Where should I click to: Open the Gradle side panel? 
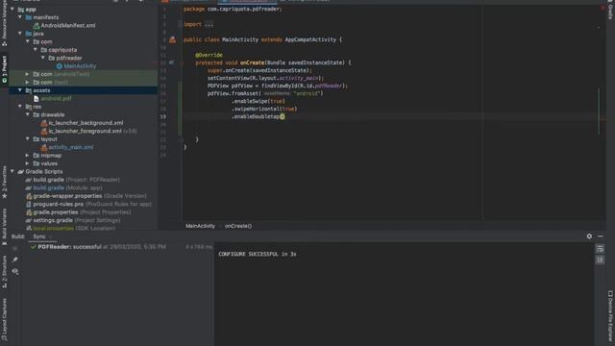(610, 11)
